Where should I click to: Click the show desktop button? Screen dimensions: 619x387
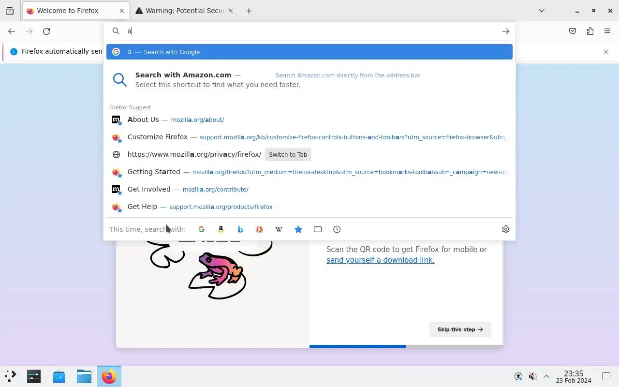(606, 376)
